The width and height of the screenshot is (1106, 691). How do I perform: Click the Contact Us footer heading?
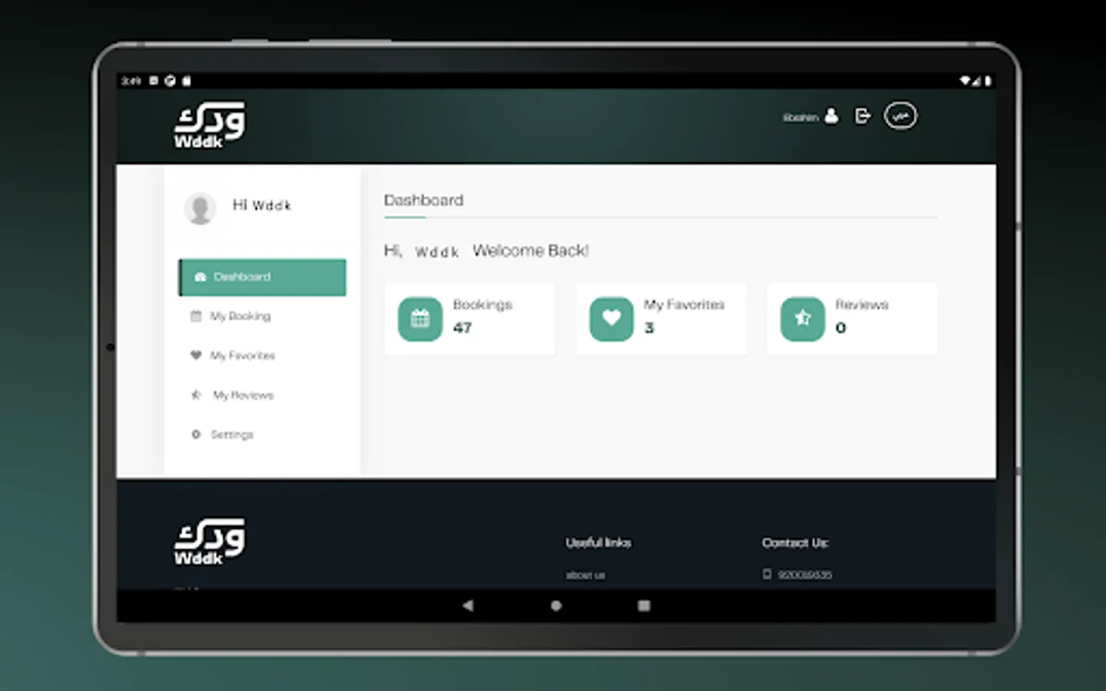point(795,543)
